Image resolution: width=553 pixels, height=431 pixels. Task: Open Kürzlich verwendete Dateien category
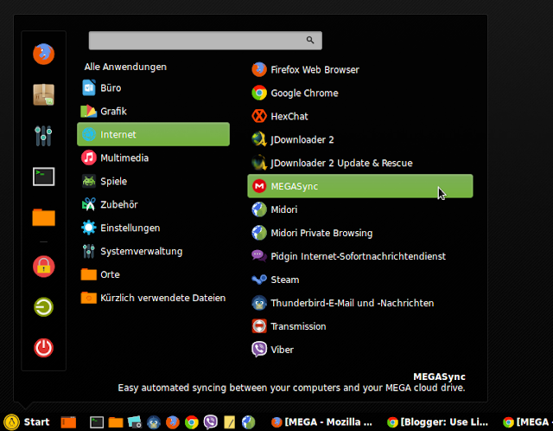tap(154, 298)
